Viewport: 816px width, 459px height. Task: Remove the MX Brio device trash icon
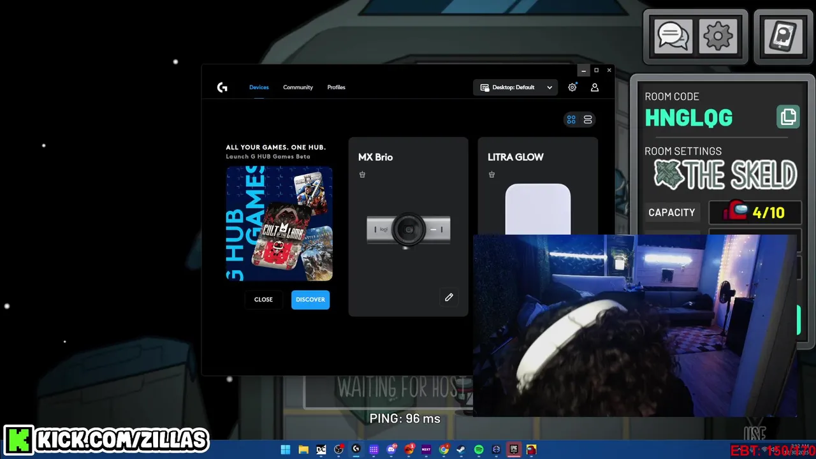pos(362,175)
